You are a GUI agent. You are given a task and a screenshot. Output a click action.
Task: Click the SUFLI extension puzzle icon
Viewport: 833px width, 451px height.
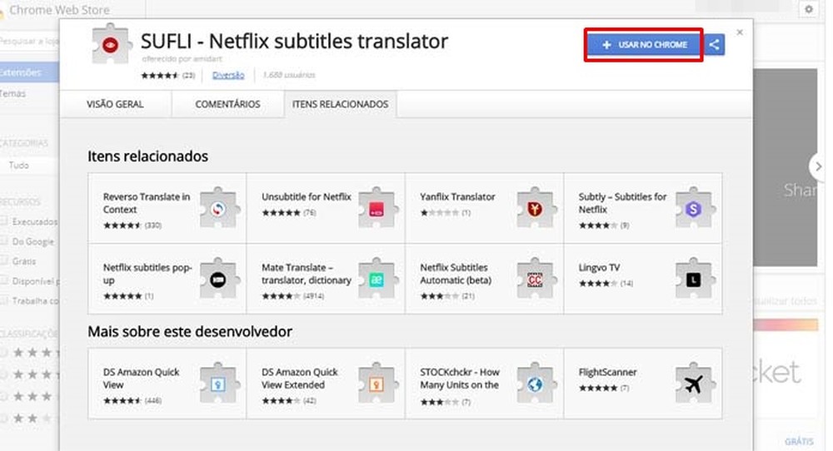click(x=110, y=45)
